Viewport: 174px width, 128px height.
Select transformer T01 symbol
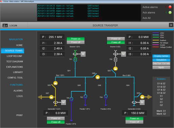pos(75,59)
